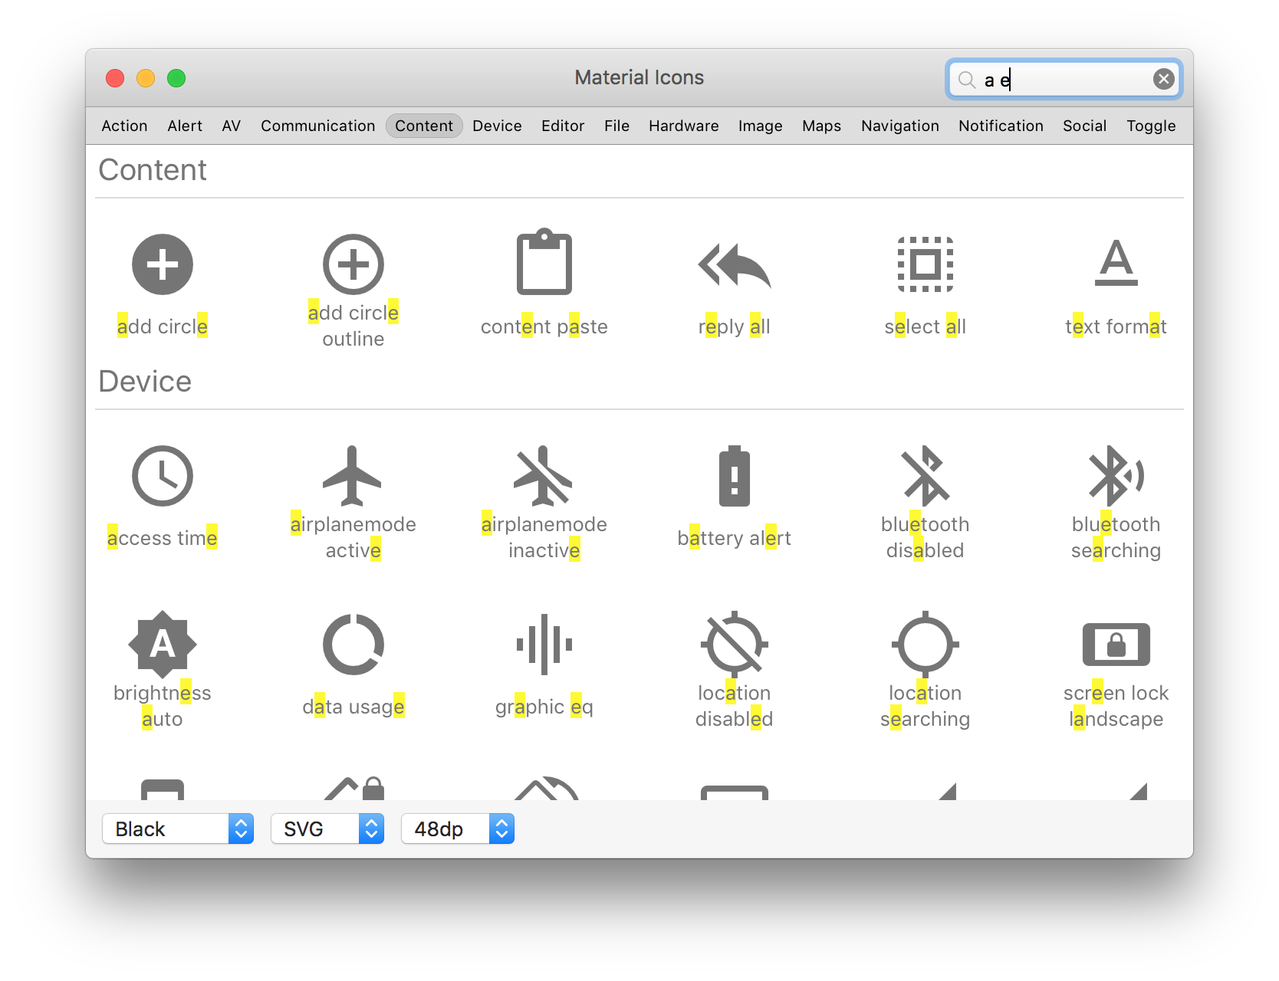Viewport: 1279px width, 981px height.
Task: Choose the data usage icon
Action: (353, 645)
